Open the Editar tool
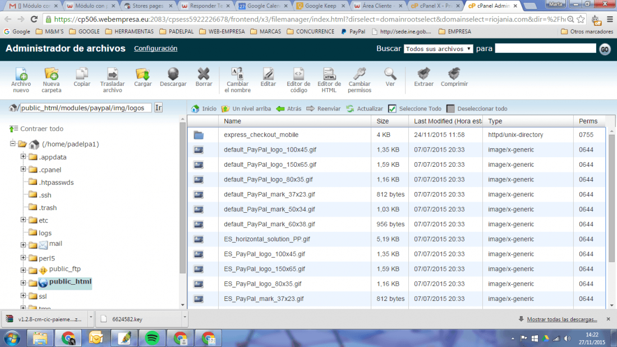Screen dimensions: 617x347 point(268,77)
